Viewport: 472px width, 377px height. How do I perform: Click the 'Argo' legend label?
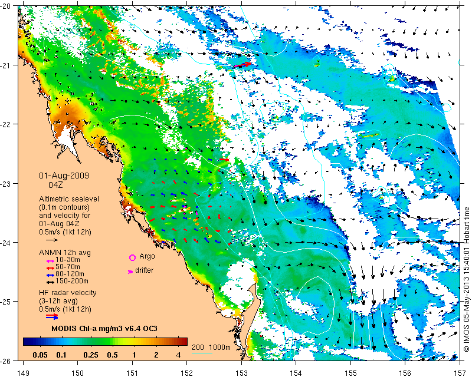click(147, 256)
